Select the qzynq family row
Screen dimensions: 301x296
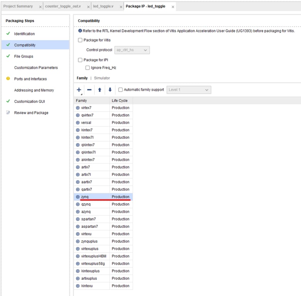(103, 204)
